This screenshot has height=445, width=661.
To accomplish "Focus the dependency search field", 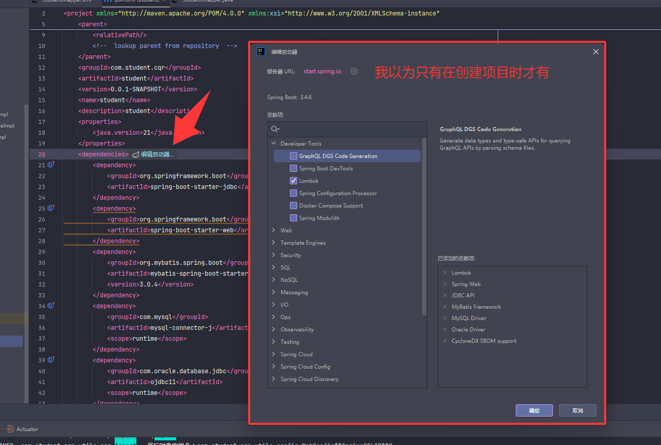I will tap(347, 129).
